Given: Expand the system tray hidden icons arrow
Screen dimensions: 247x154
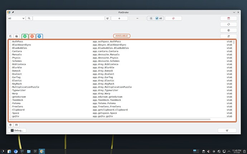Looking at the screenshot, I should pos(229,151).
